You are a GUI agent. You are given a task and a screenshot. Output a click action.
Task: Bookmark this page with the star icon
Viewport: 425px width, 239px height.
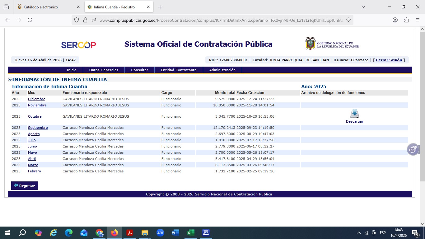(x=348, y=20)
